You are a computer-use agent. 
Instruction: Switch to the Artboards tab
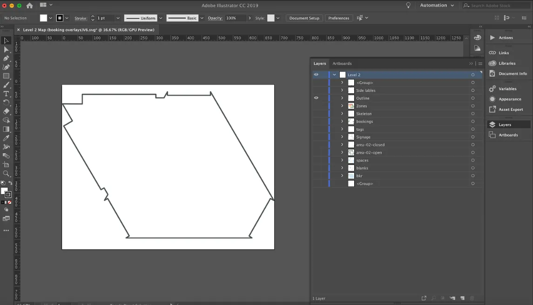pos(342,64)
